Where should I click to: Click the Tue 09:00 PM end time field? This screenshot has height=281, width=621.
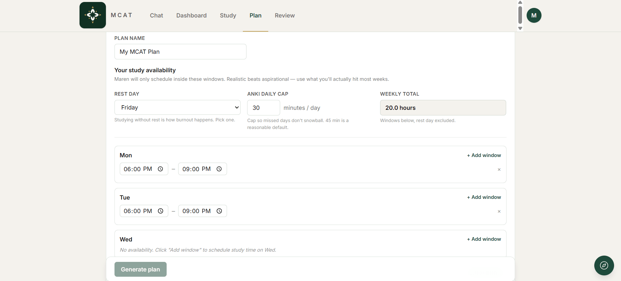(203, 211)
